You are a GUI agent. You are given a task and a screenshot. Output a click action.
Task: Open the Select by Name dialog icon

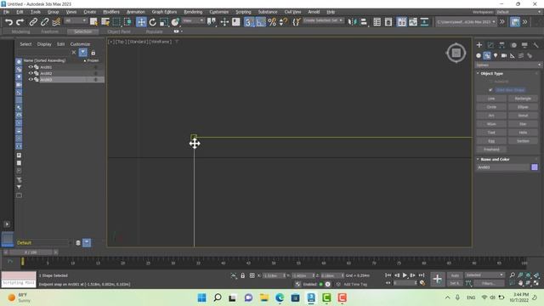pyautogui.click(x=105, y=22)
